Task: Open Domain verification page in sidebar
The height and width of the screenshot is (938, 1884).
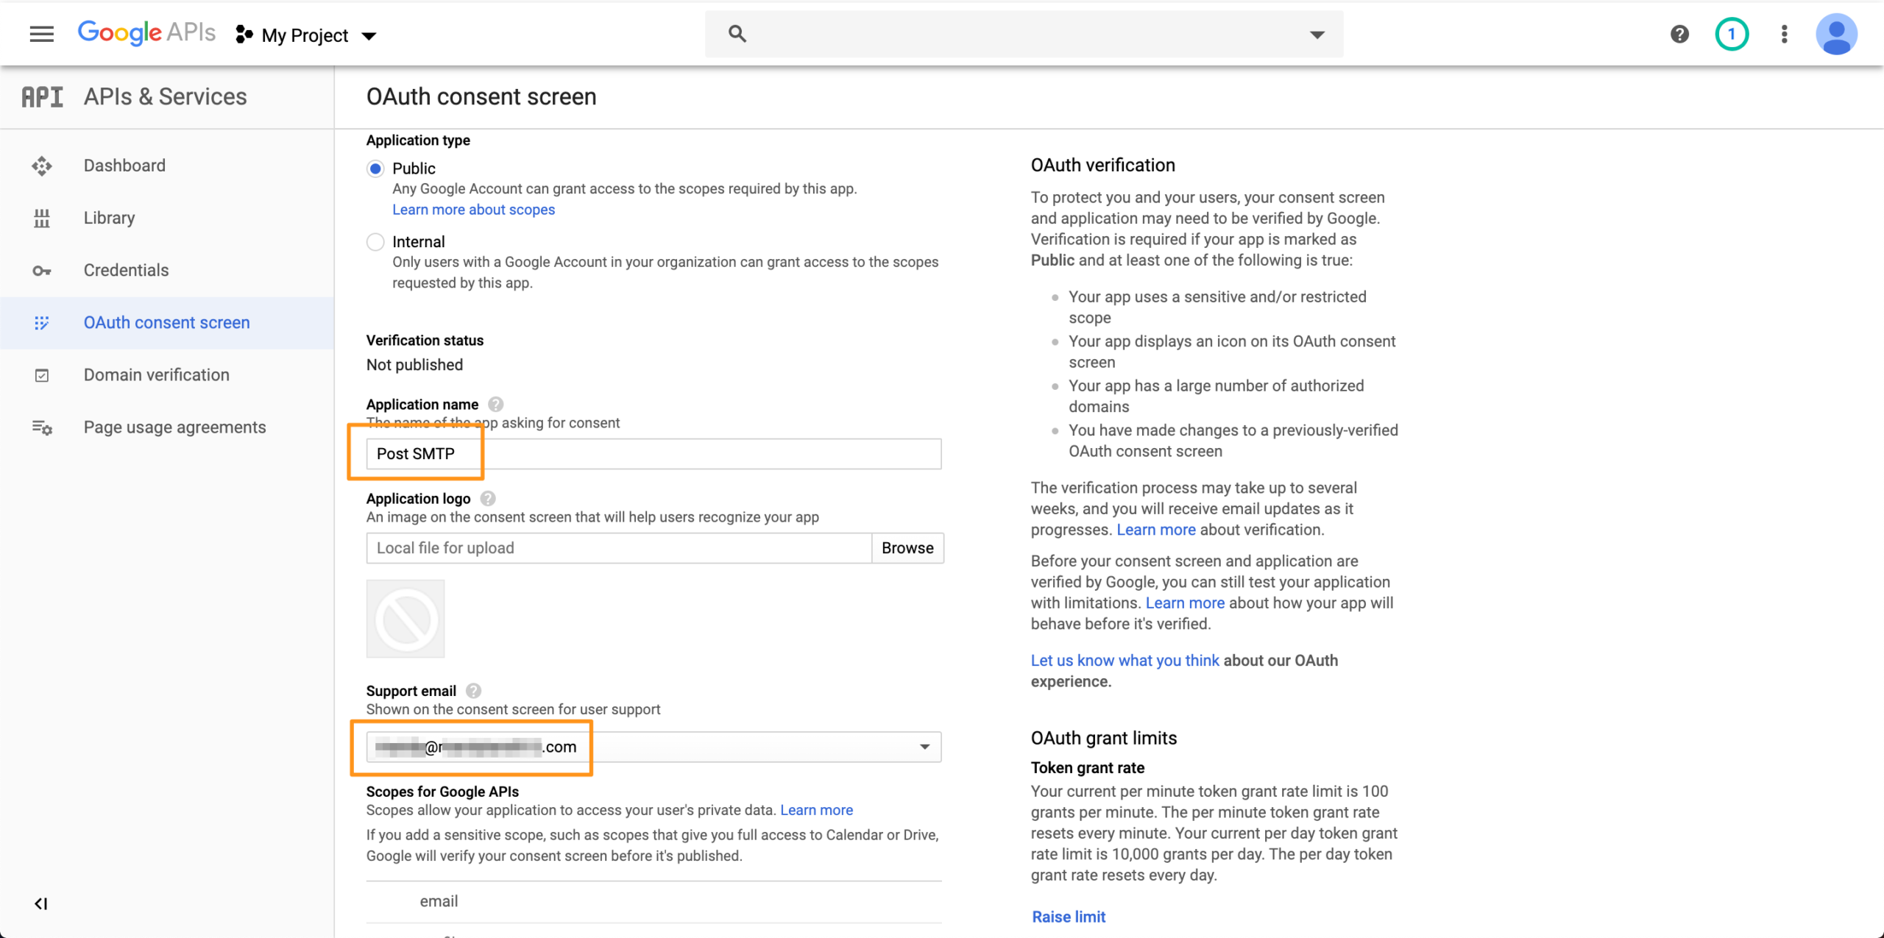Action: (x=156, y=374)
